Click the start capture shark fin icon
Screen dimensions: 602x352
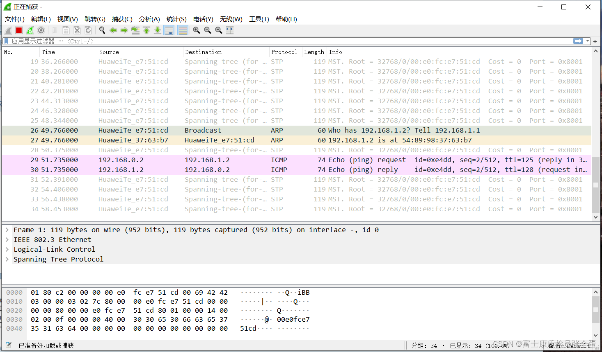[x=8, y=30]
